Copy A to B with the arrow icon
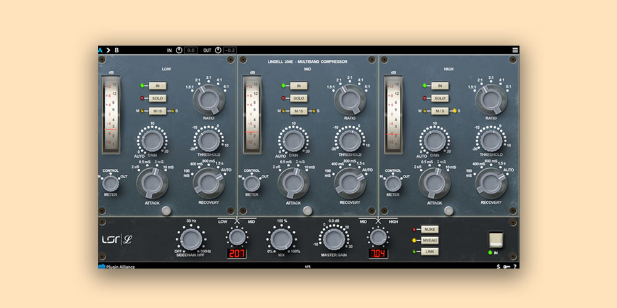Image resolution: width=617 pixels, height=308 pixels. click(109, 50)
